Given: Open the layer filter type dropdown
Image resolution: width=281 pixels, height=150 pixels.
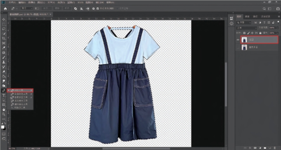Looking at the screenshot, I should click(x=244, y=23).
